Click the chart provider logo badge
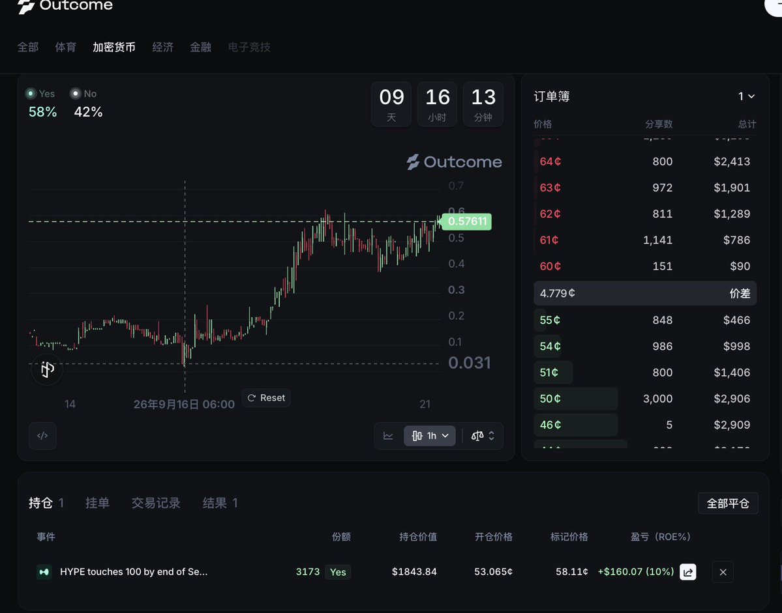Image resolution: width=782 pixels, height=613 pixels. (x=47, y=369)
